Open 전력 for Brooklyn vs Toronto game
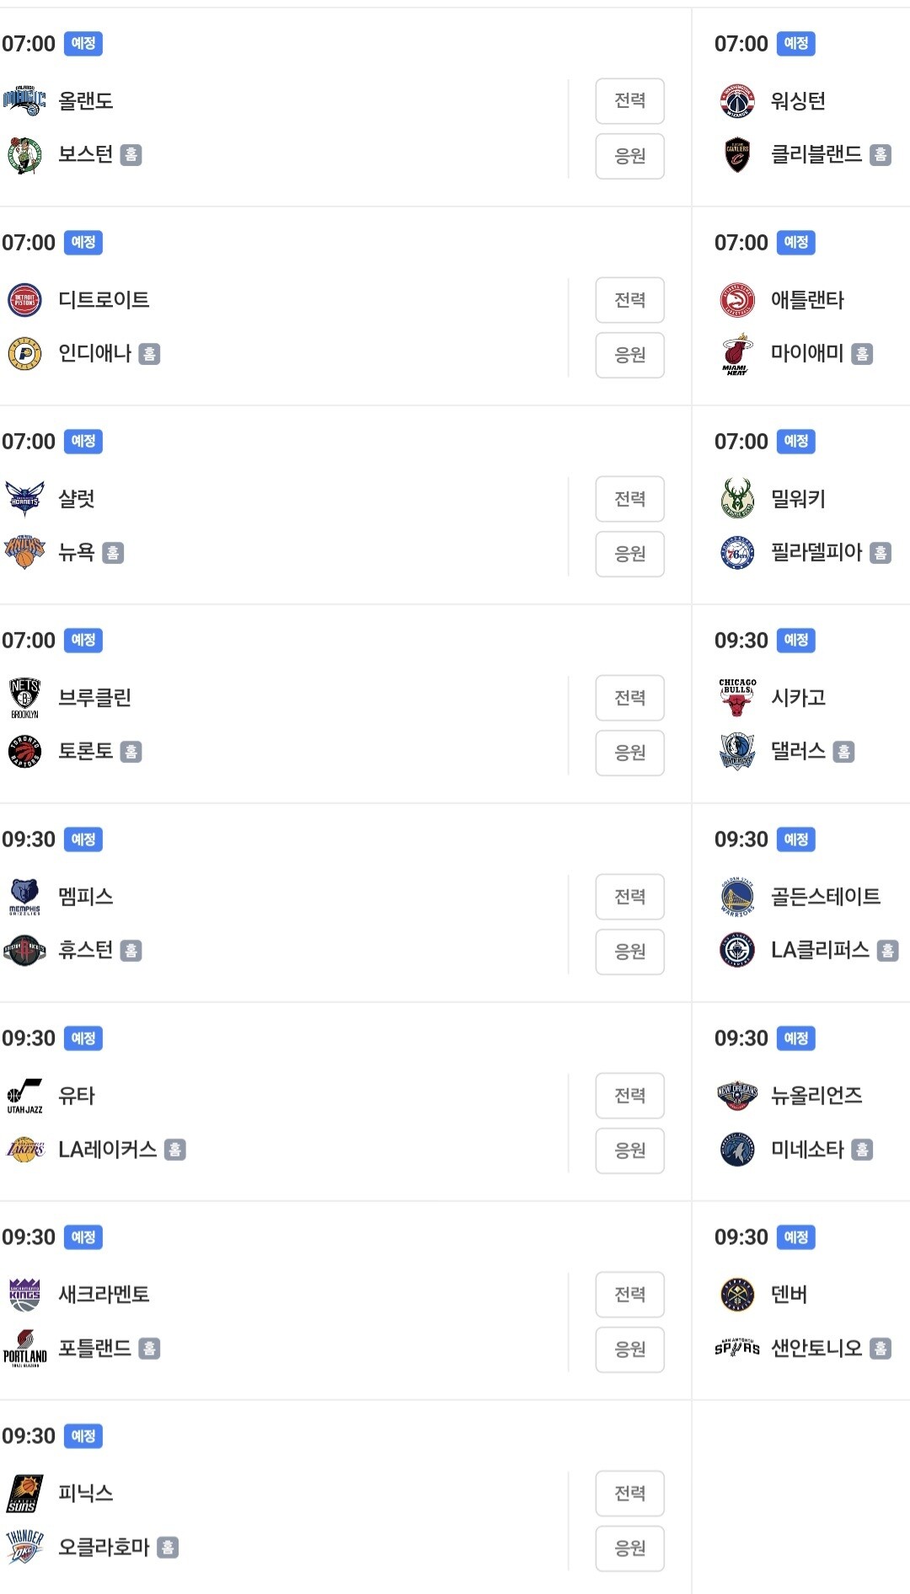 [629, 698]
